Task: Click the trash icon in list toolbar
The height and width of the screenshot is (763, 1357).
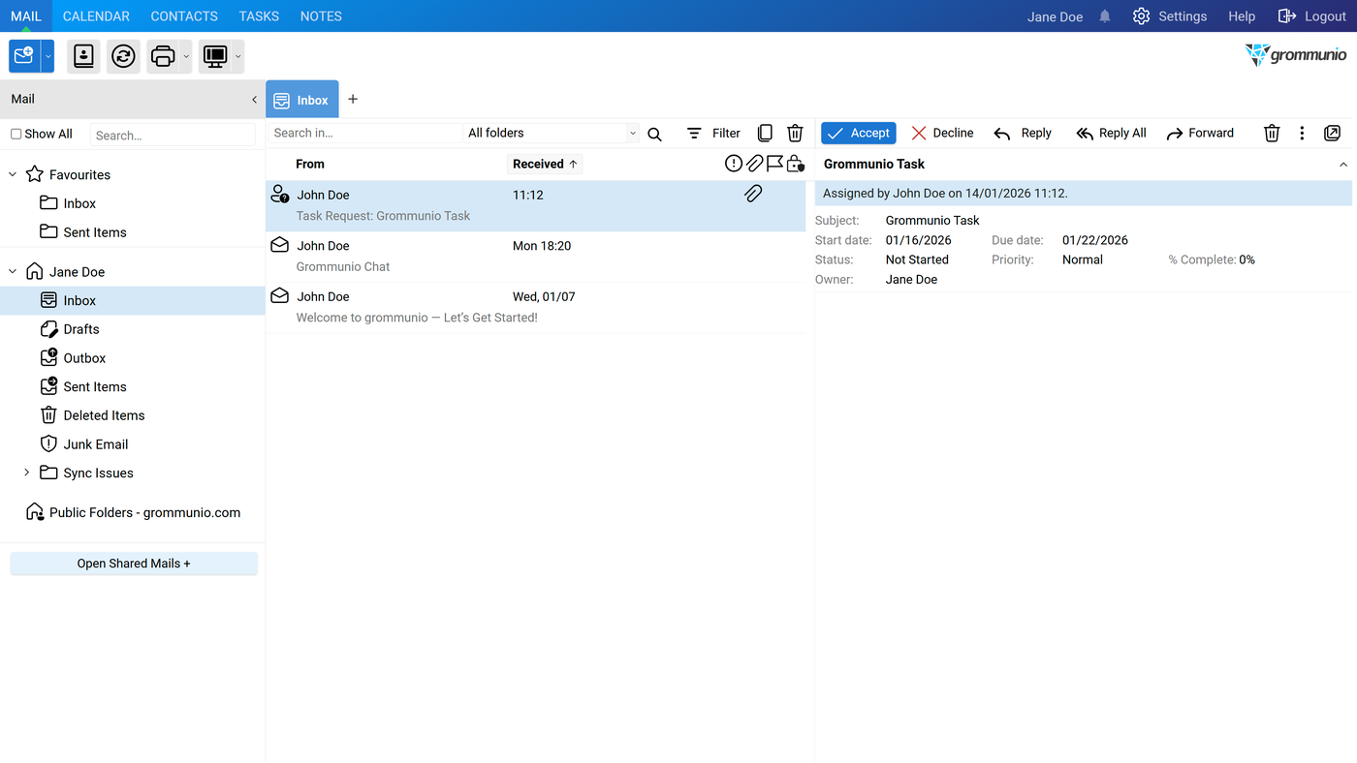Action: coord(795,134)
